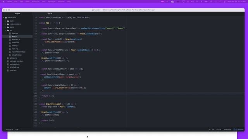Open setupTests.js in the tree view

17,55
